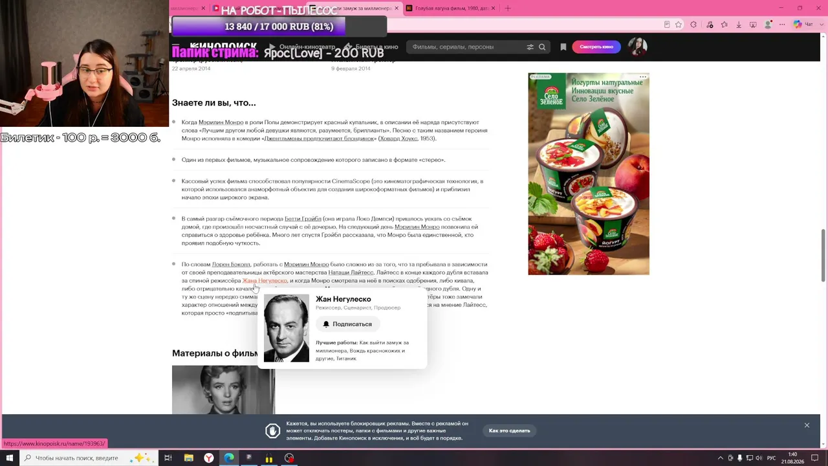Open media control music icon in toolbar

pyautogui.click(x=710, y=25)
